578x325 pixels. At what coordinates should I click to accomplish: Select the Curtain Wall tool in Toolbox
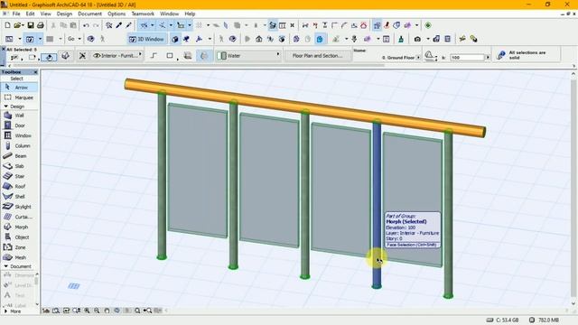[19, 217]
